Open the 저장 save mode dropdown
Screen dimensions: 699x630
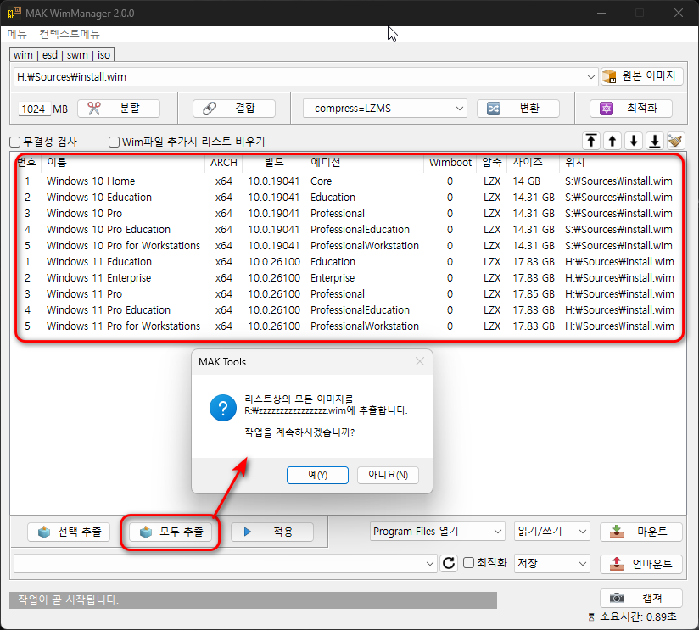pyautogui.click(x=552, y=564)
